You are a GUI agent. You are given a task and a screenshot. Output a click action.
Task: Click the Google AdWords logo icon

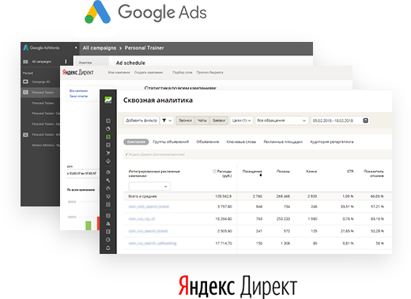click(26, 47)
